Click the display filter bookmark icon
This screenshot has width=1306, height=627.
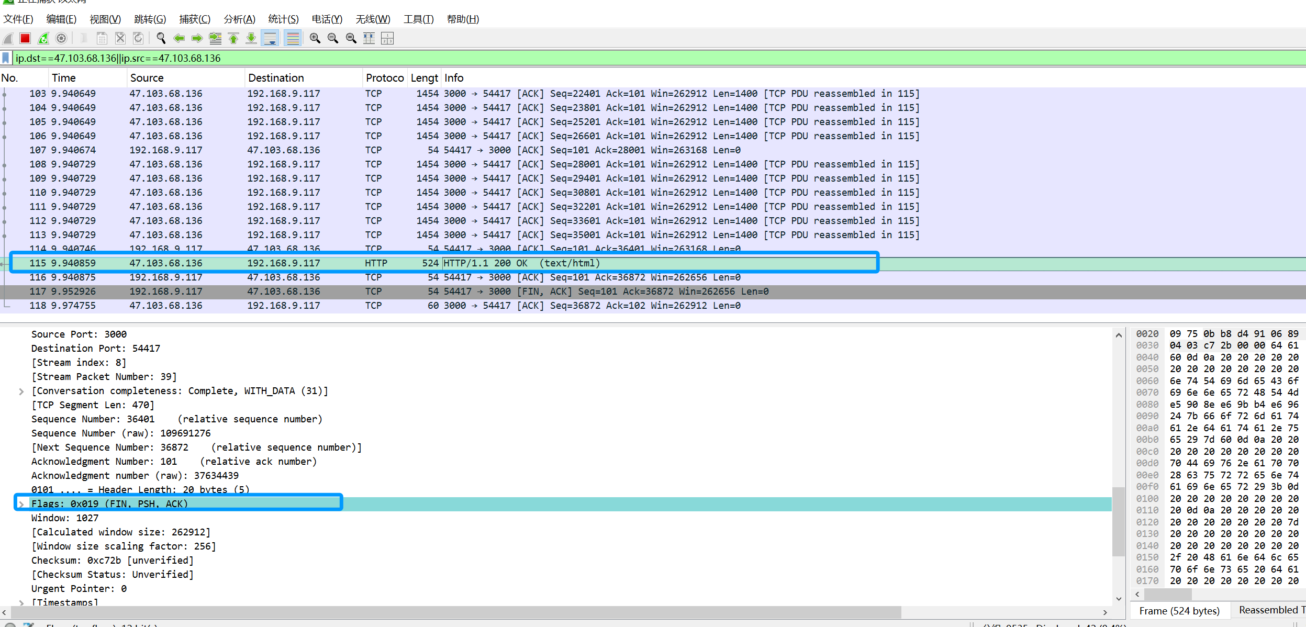point(6,58)
